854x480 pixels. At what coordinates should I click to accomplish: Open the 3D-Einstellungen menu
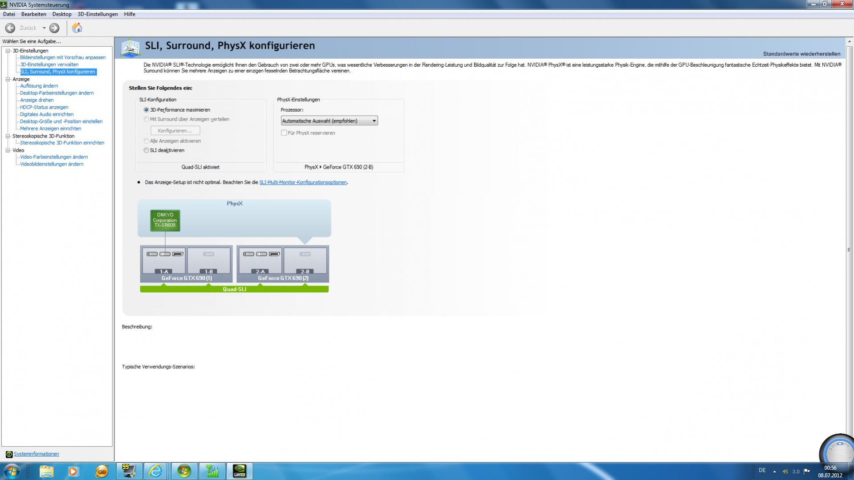point(98,14)
